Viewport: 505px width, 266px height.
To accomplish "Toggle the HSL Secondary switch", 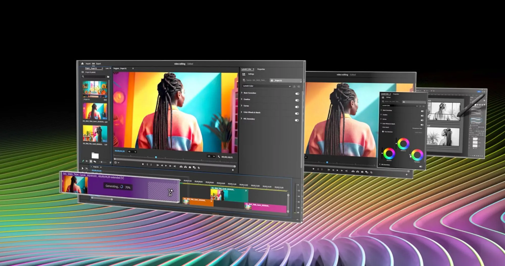I will (297, 120).
